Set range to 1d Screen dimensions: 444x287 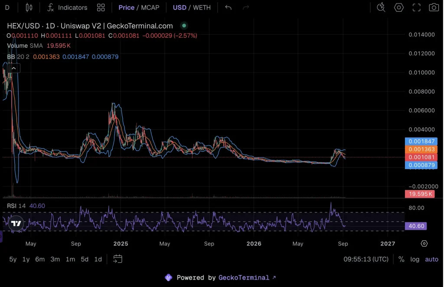98,259
